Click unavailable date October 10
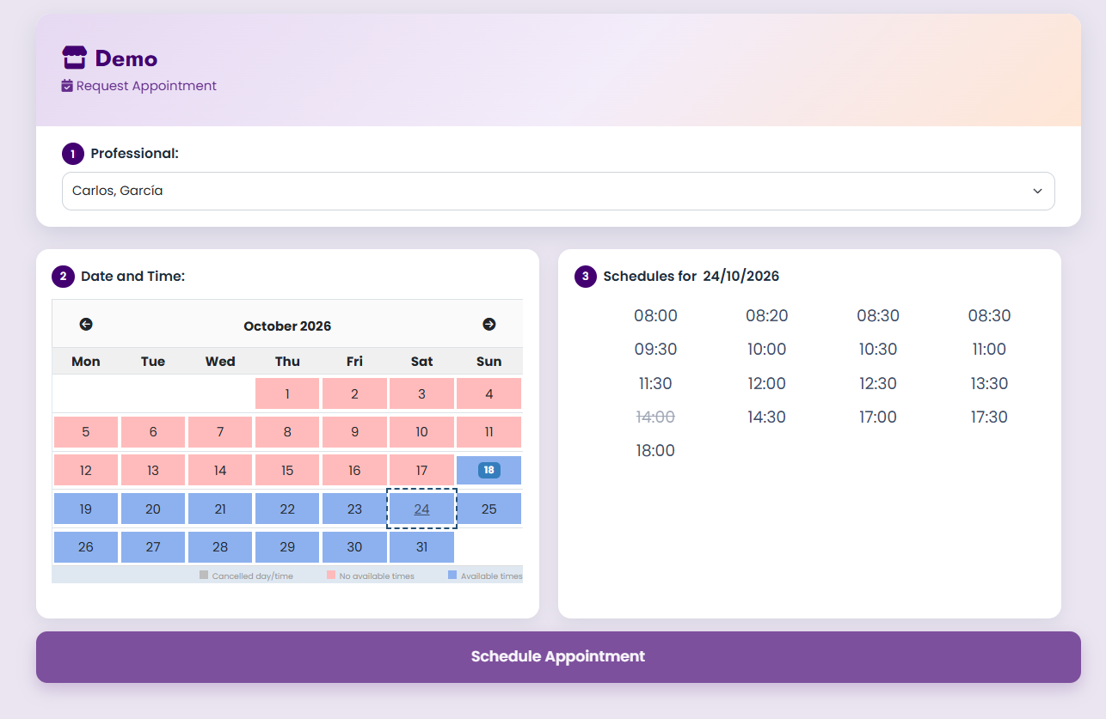Viewport: 1106px width, 719px height. pyautogui.click(x=421, y=432)
